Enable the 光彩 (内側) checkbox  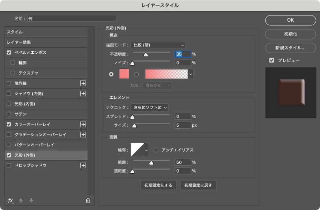tap(9, 104)
